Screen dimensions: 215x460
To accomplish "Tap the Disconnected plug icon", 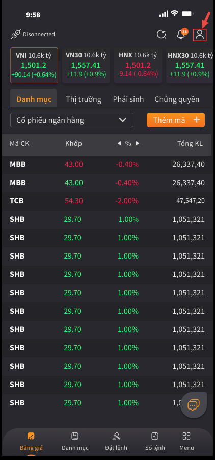I will (15, 34).
